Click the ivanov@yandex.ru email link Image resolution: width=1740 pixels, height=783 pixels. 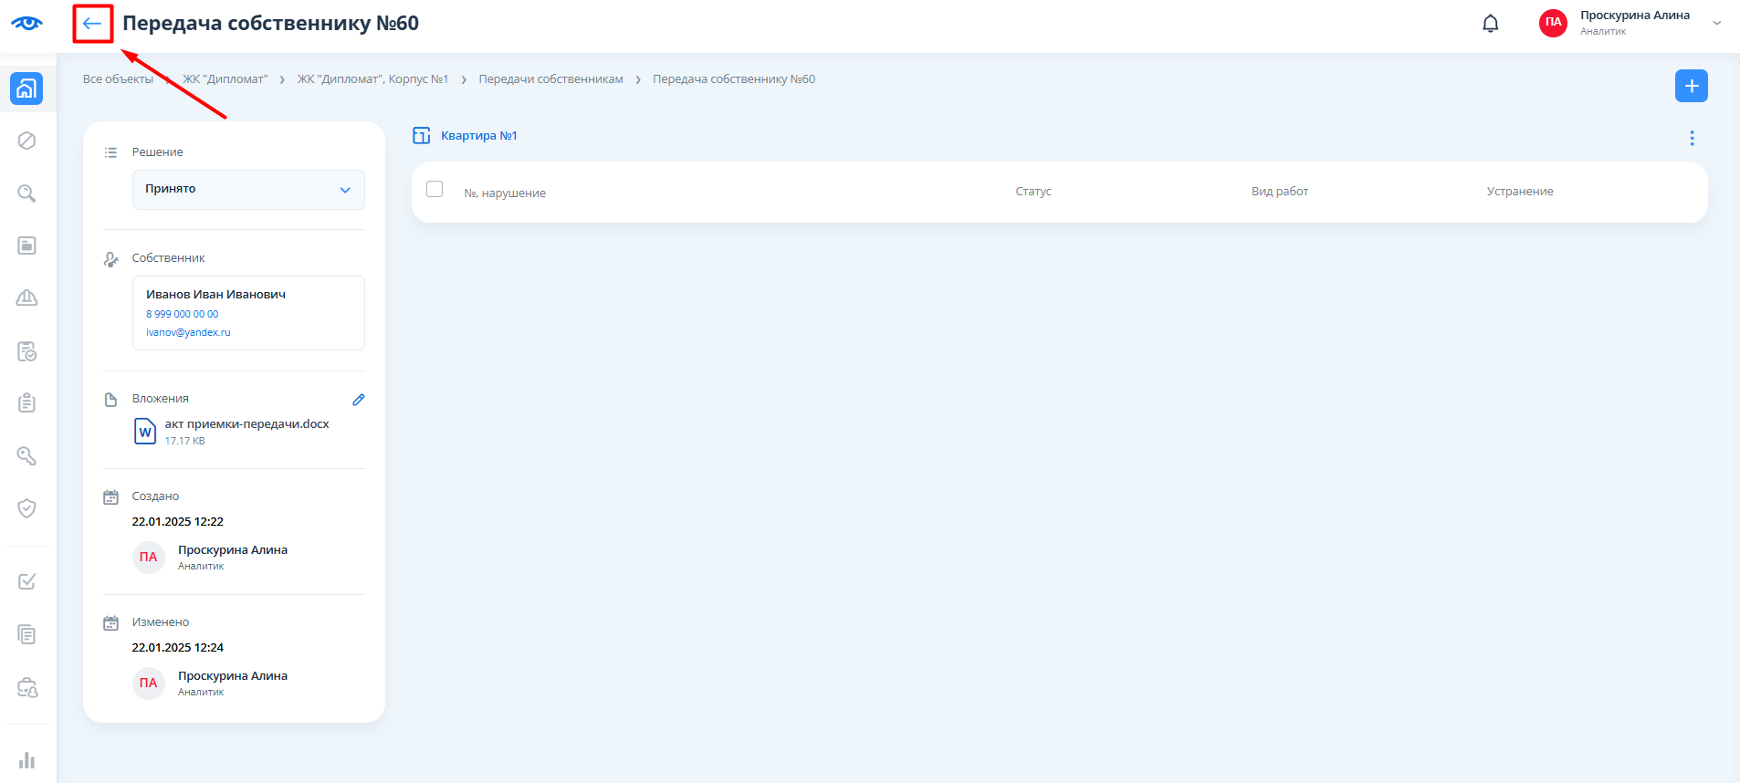[x=188, y=332]
